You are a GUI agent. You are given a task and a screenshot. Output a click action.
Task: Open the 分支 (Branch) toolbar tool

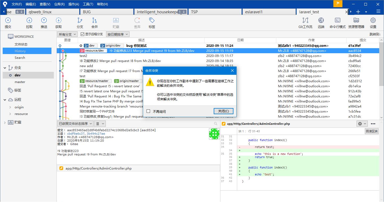[x=80, y=20]
